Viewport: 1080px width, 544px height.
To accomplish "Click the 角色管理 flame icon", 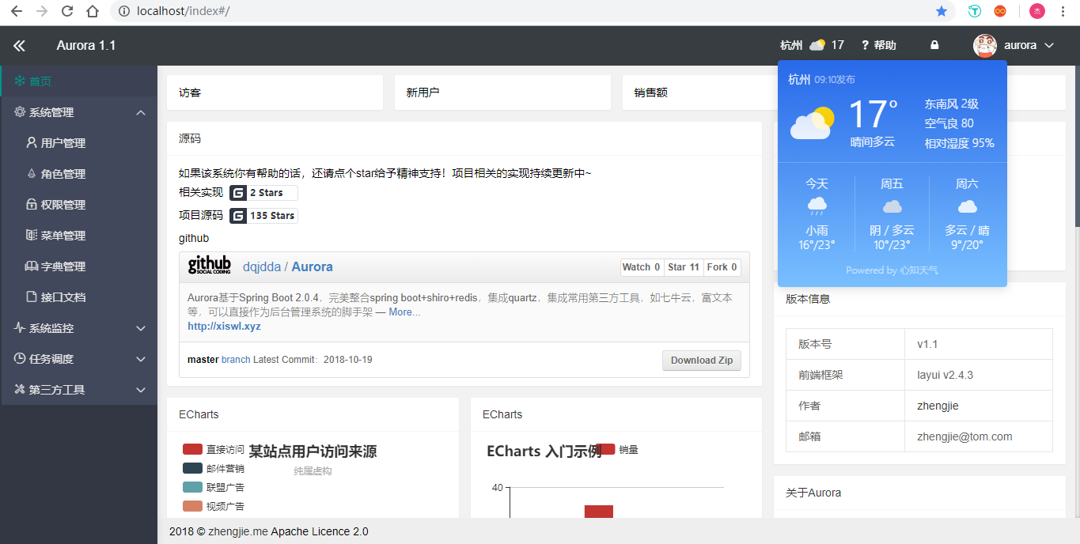I will click(x=32, y=174).
